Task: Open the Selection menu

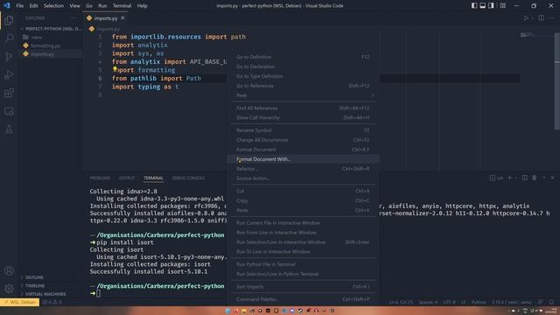Action: pos(53,6)
